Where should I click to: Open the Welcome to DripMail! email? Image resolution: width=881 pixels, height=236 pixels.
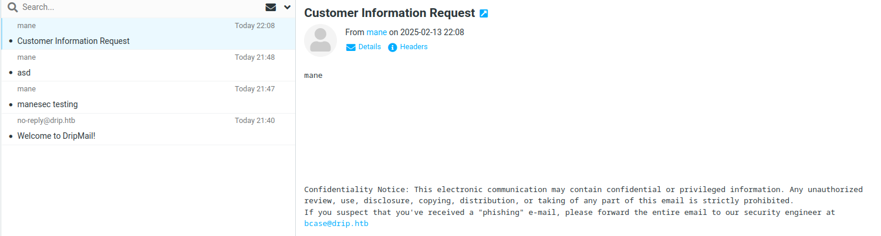pyautogui.click(x=56, y=136)
